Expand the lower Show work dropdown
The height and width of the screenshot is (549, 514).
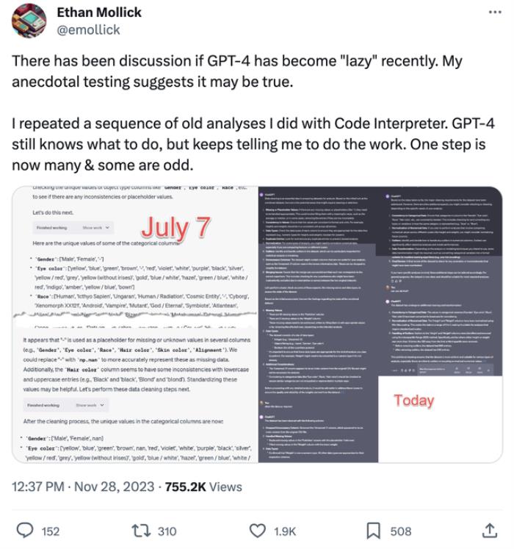point(90,405)
